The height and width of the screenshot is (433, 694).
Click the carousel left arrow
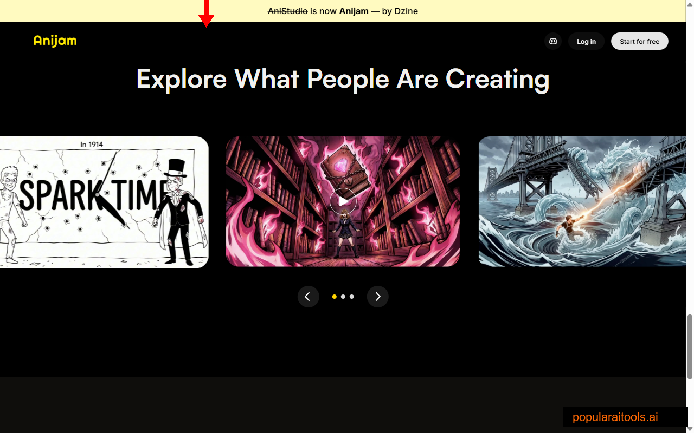[309, 297]
